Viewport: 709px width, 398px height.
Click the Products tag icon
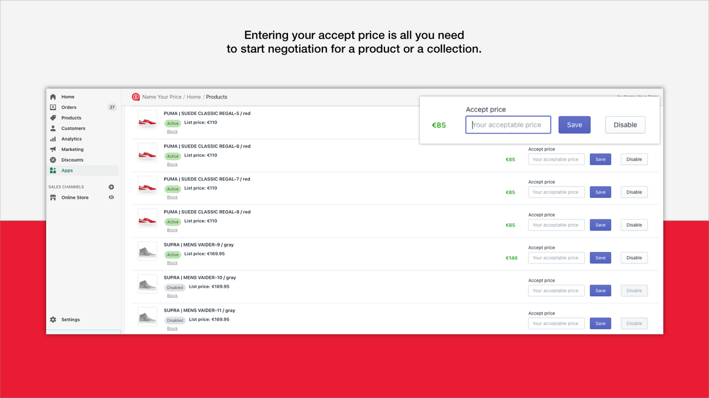click(53, 118)
